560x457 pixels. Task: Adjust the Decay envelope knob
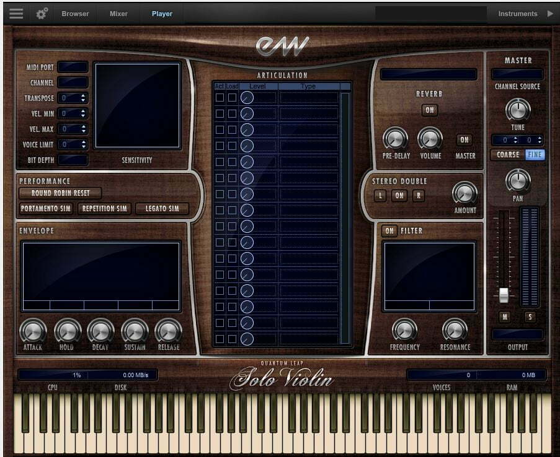(100, 331)
